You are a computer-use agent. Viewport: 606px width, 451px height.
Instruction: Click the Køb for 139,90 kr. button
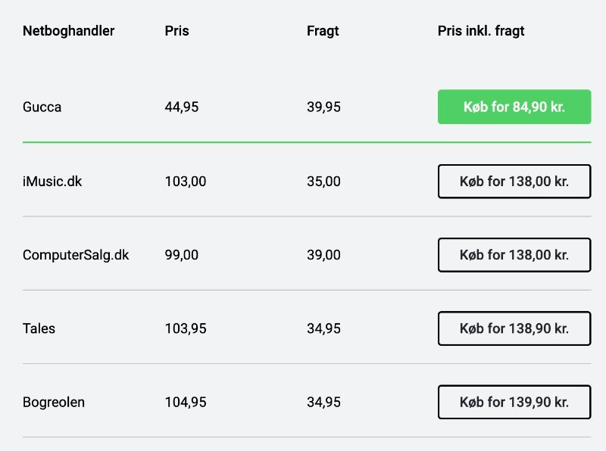pyautogui.click(x=514, y=402)
